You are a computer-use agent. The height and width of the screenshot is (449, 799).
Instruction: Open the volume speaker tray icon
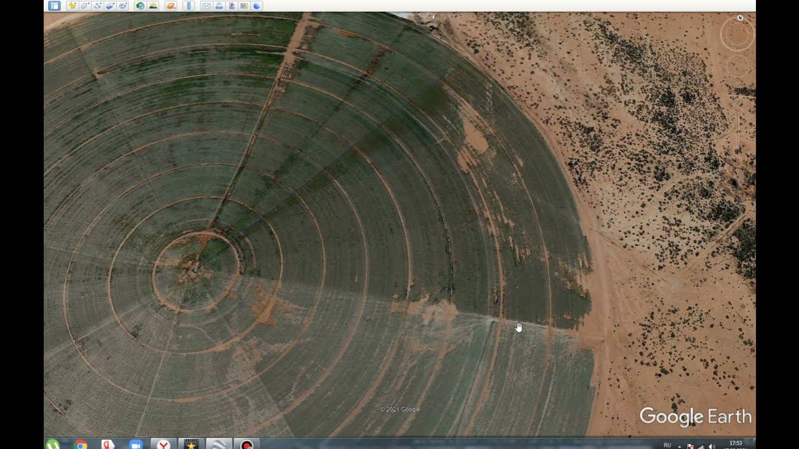(712, 446)
